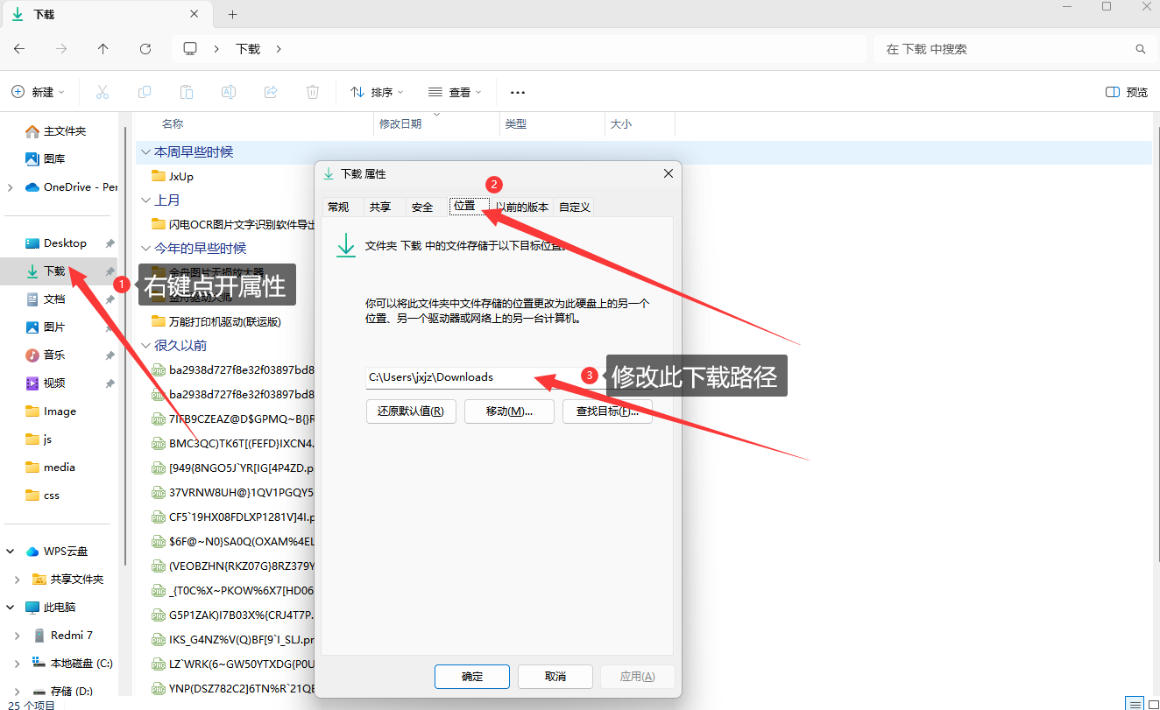
Task: Go up one directory level
Action: [103, 49]
